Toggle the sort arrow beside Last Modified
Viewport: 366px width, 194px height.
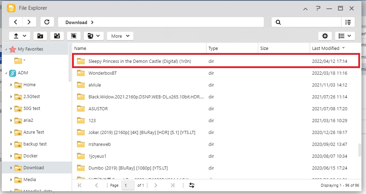click(x=343, y=48)
